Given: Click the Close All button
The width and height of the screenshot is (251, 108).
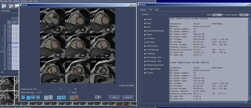Looking at the screenshot, I should click(x=128, y=97).
